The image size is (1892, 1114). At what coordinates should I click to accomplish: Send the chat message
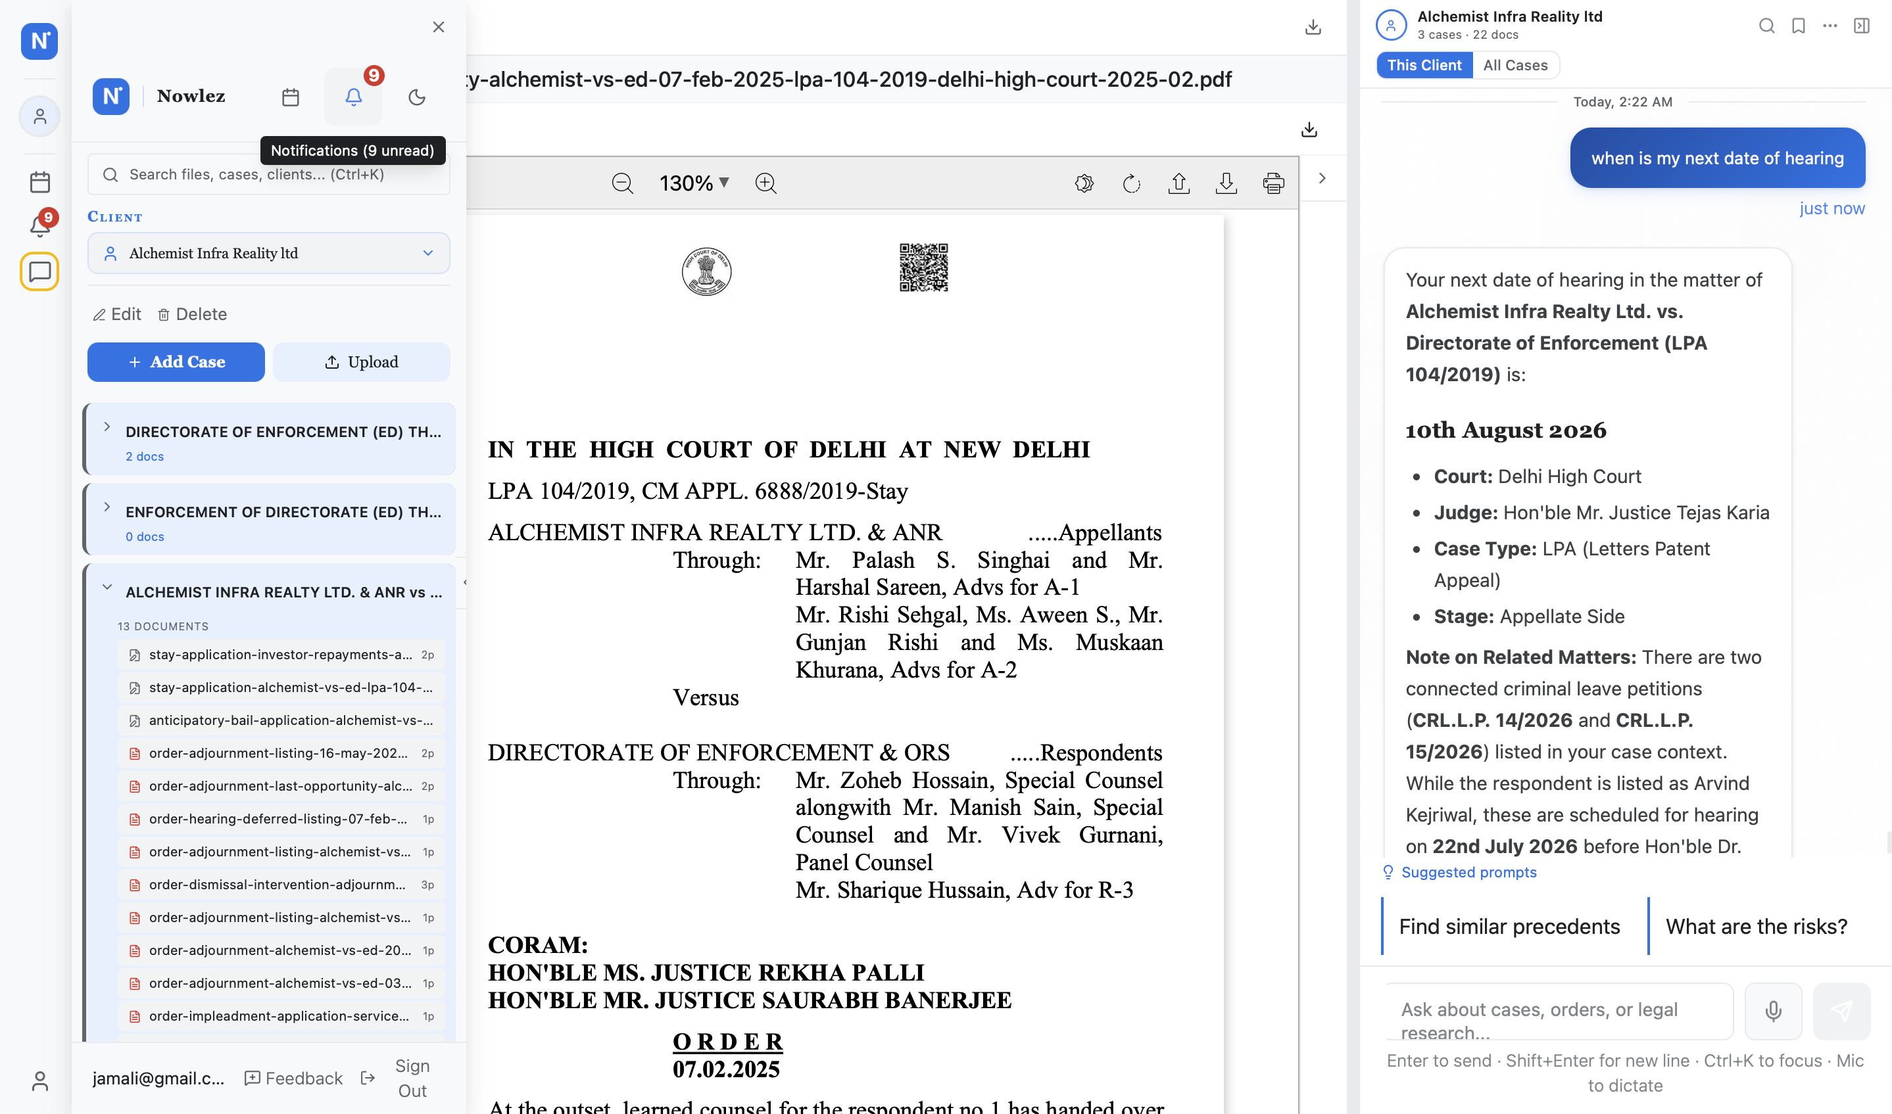point(1841,1011)
